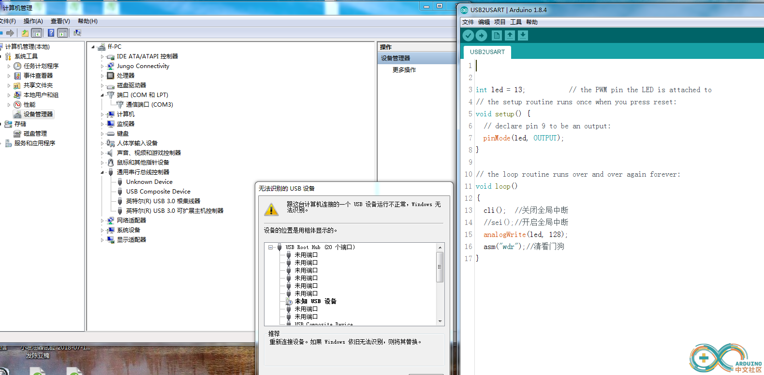Open the 查看(V) menu in Computer Management
Screen dimensions: 764x375
coord(60,21)
